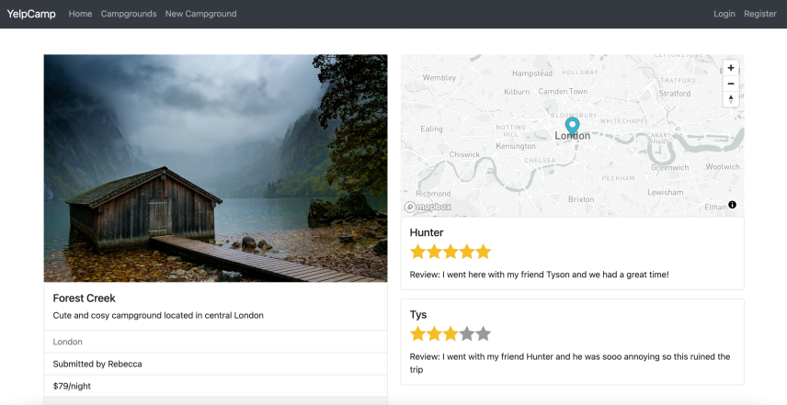Click the Register link
This screenshot has height=405, width=787.
click(x=760, y=14)
